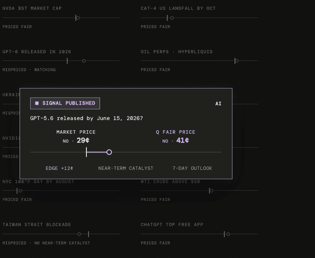Click MISPRICED · NO NEAR-TERM CATALYST status
The image size is (315, 258).
tap(46, 243)
